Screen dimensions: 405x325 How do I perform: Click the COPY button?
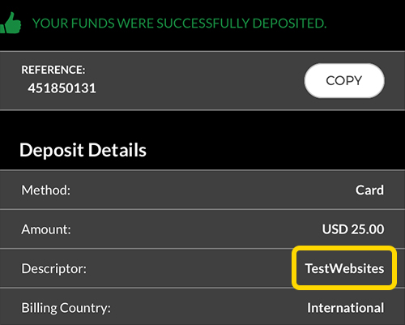pos(344,80)
